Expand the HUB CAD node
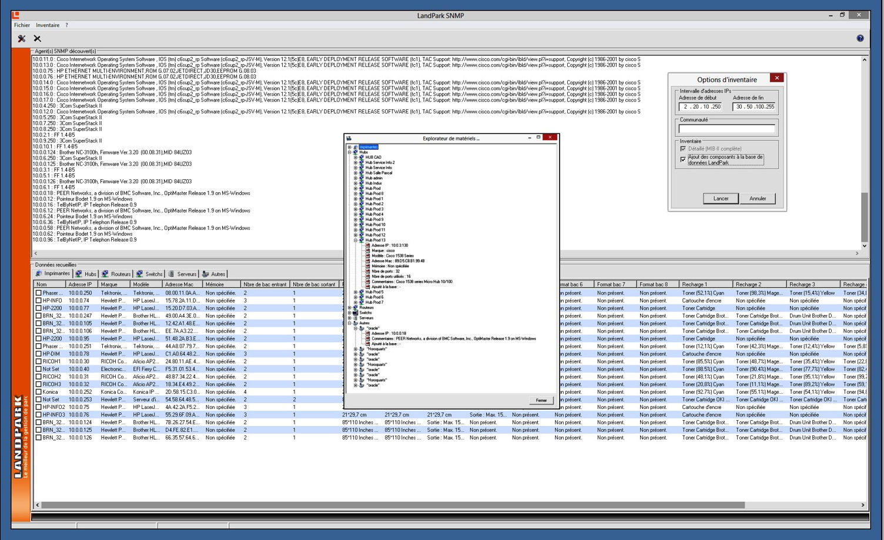This screenshot has width=884, height=540. point(356,157)
